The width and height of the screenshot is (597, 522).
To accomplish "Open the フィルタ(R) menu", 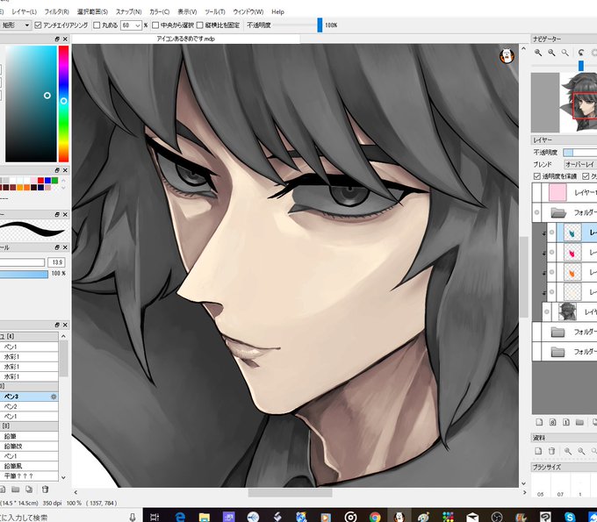I will point(56,11).
